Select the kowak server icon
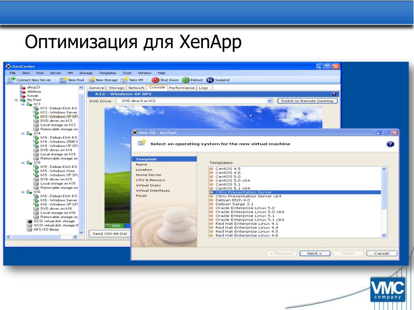The height and width of the screenshot is (310, 414). click(23, 96)
